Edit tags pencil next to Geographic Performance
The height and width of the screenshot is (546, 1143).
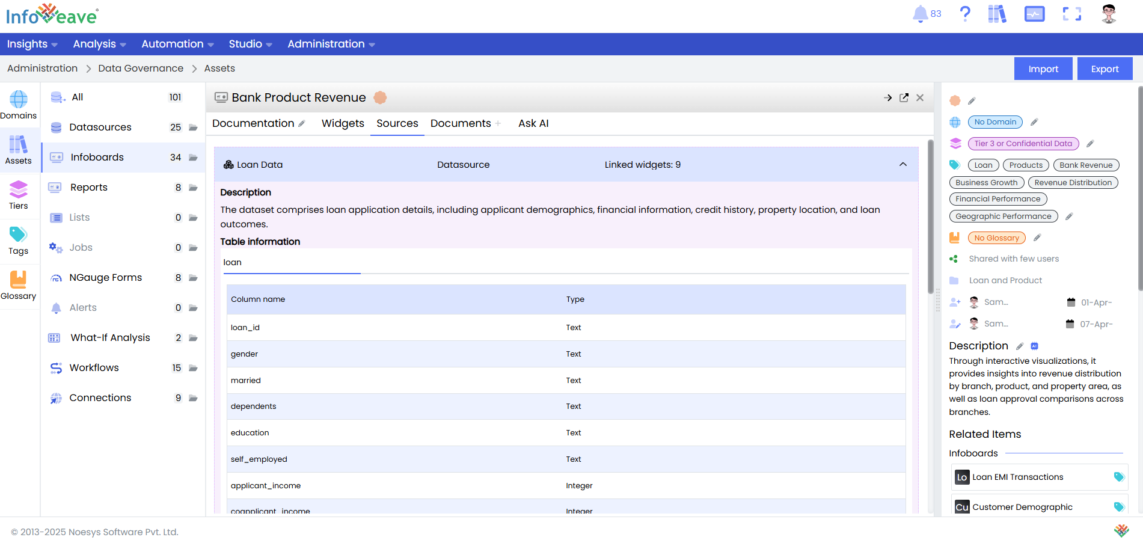tap(1069, 216)
